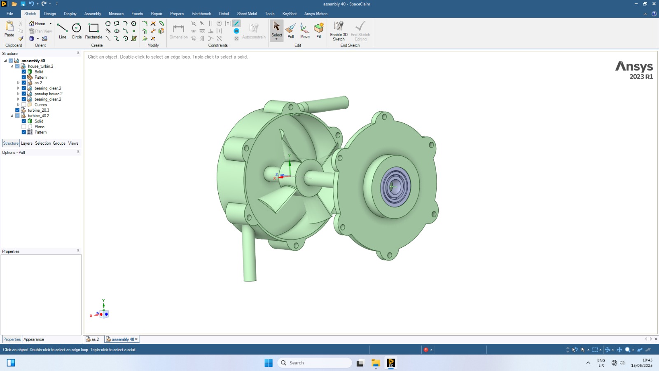
Task: Open the Select tool dropdown arrow
Action: pyautogui.click(x=277, y=40)
